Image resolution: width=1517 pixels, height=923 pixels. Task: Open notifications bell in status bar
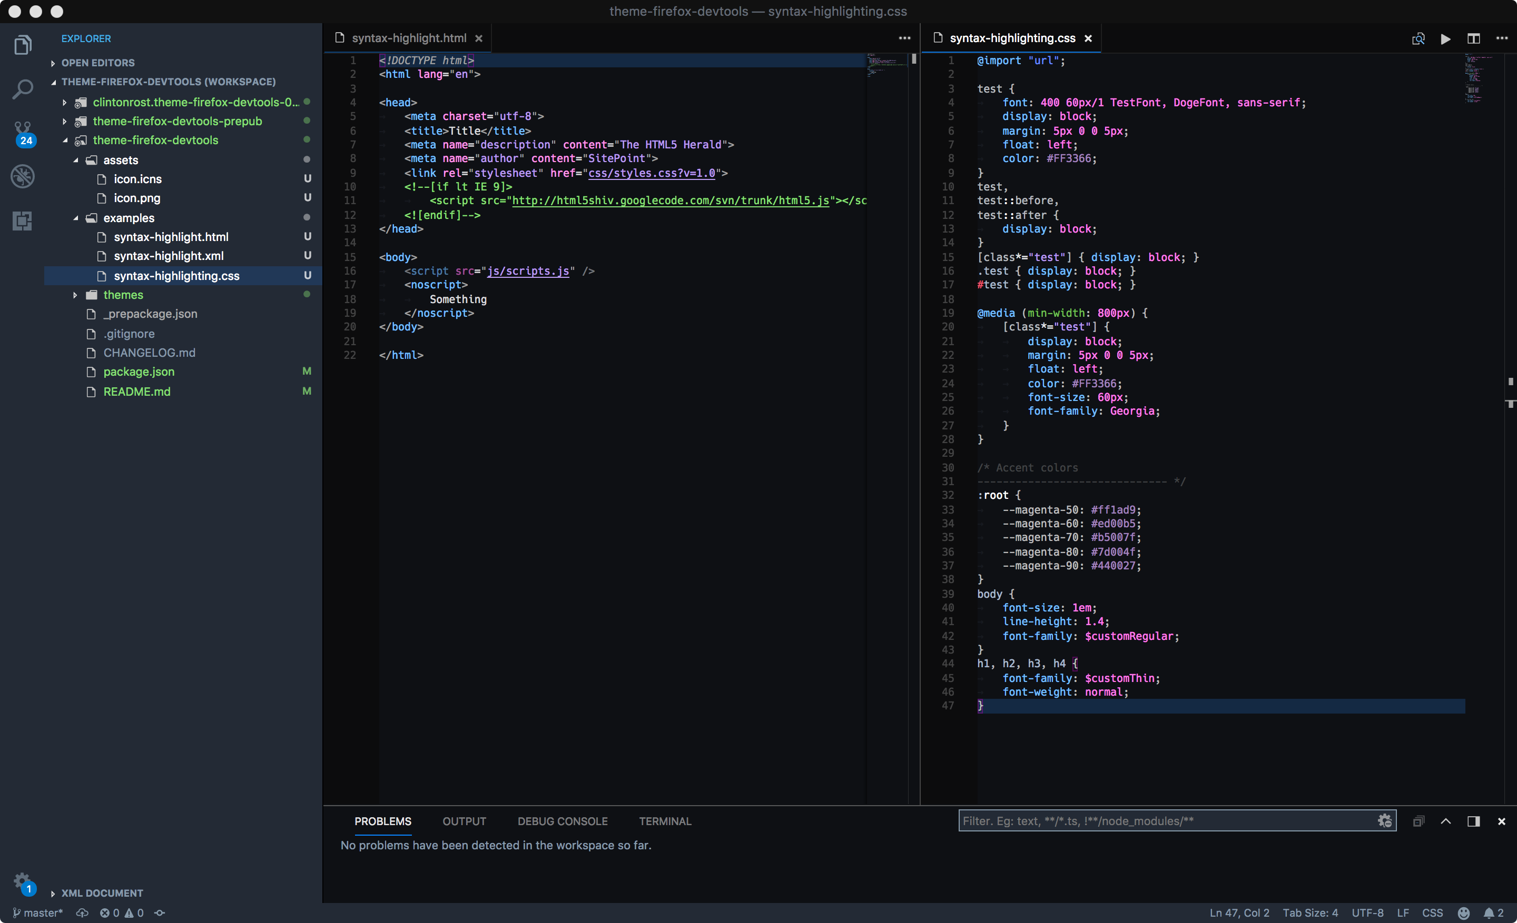click(x=1489, y=912)
